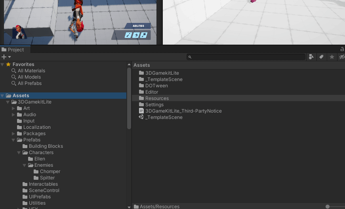The image size is (345, 209).
Task: Adjust the icon size slider handle
Action: [x=328, y=207]
